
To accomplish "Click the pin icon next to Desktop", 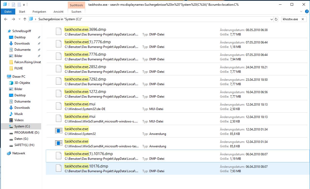I will (39, 37).
